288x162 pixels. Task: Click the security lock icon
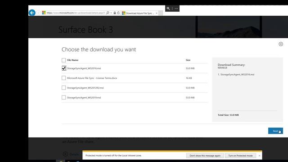pyautogui.click(x=115, y=13)
